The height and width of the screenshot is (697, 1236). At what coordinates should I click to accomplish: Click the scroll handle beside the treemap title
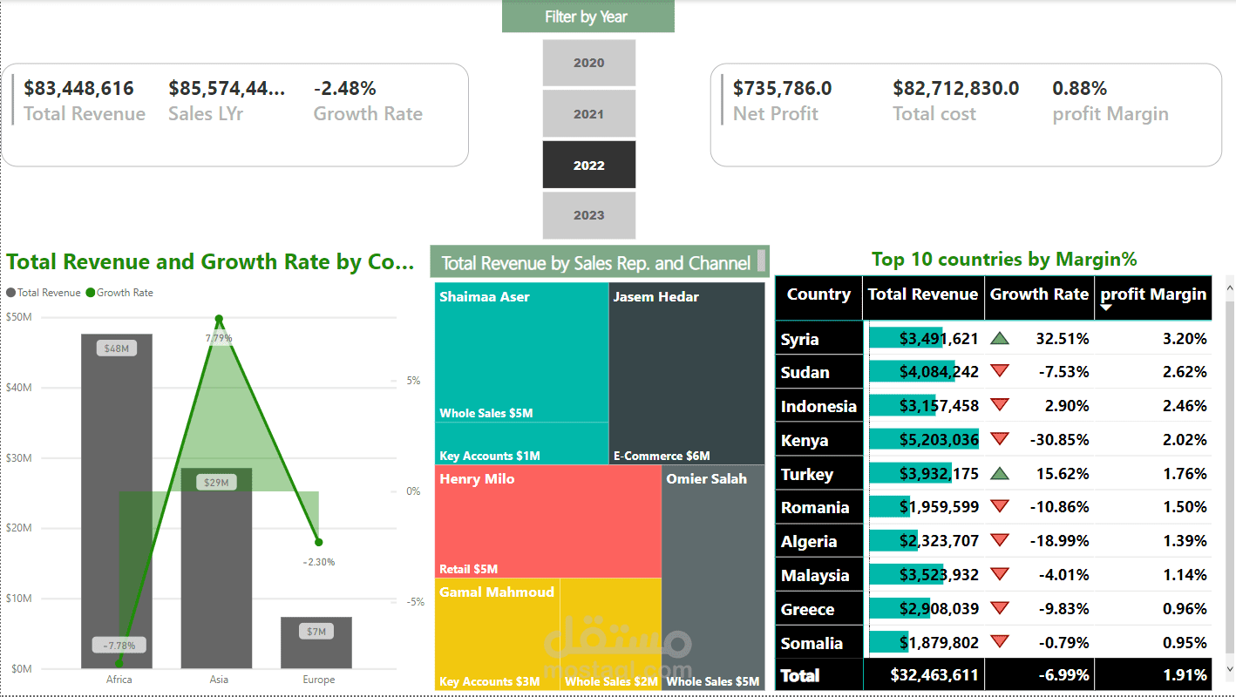(761, 260)
